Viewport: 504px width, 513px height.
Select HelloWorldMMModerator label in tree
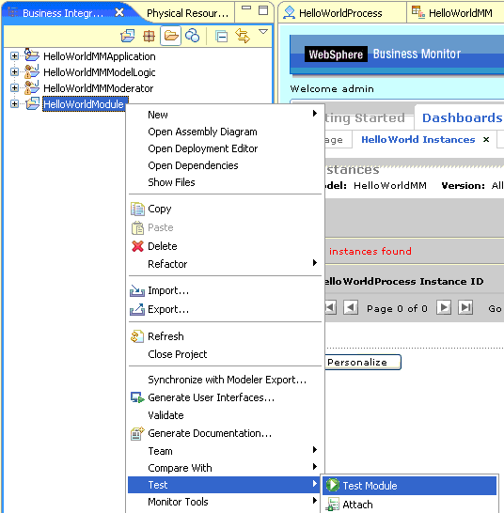click(98, 88)
